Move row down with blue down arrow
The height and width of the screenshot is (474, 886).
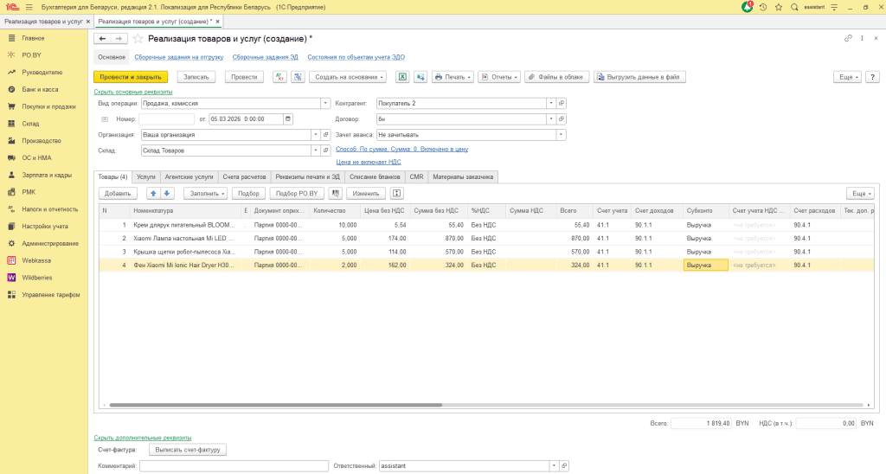click(168, 194)
